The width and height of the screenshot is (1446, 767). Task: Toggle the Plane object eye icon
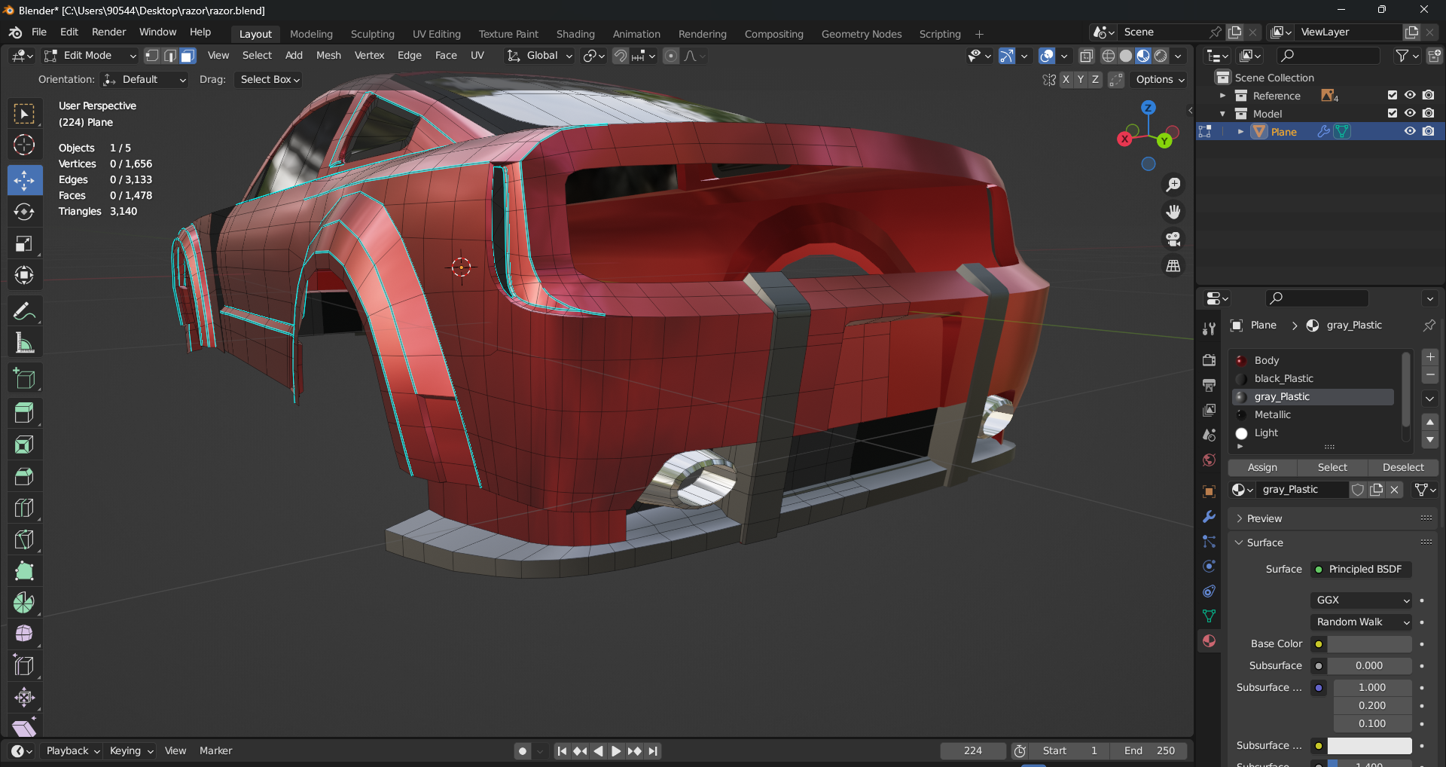(x=1410, y=132)
